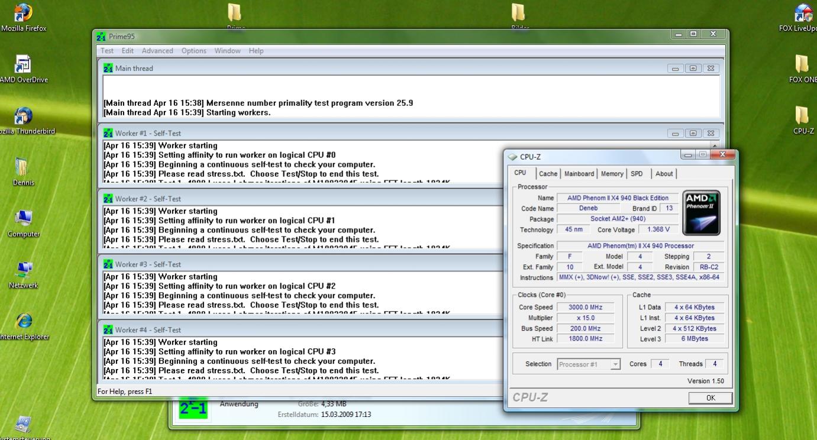Image resolution: width=817 pixels, height=440 pixels.
Task: Open the Help menu in Prime95
Action: coord(256,51)
